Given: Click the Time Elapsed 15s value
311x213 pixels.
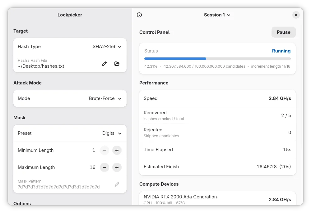Looking at the screenshot, I should pos(287,150).
